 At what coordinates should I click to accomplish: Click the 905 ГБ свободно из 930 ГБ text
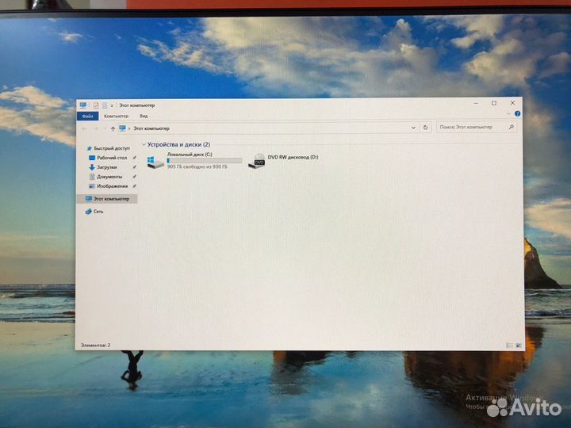(x=197, y=166)
